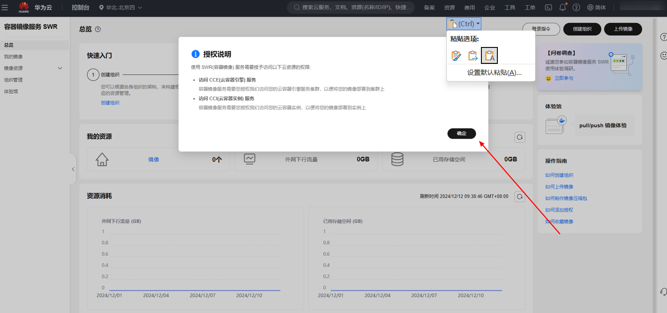Open the CloudShell terminal icon
667x313 pixels.
click(549, 8)
